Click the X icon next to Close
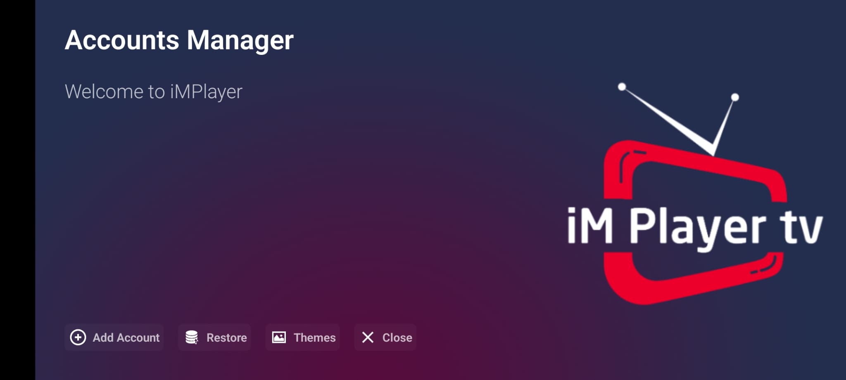The width and height of the screenshot is (846, 380). point(368,337)
